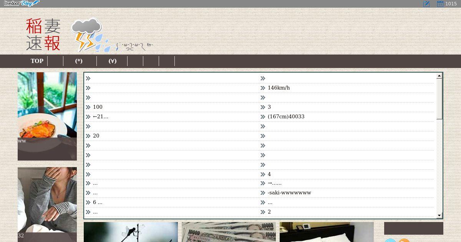Click the 稲妻速報 site title logo
The width and height of the screenshot is (461, 242).
[43, 35]
